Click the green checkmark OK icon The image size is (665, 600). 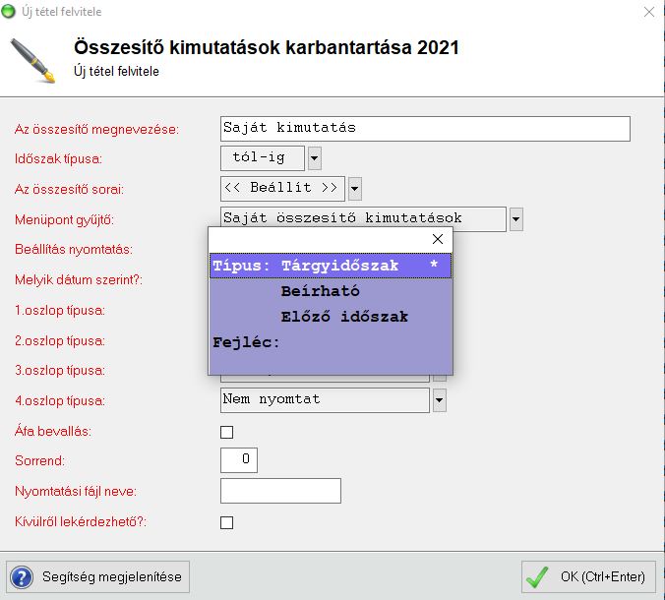click(537, 577)
